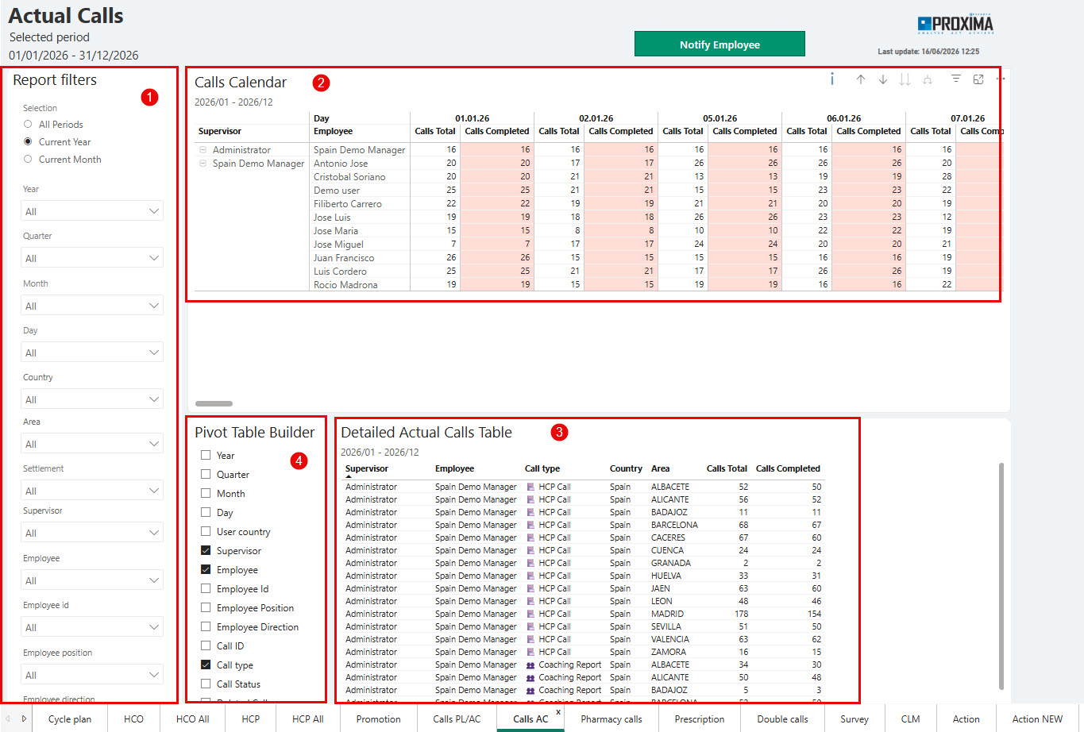
Task: Switch to the Prescription tab
Action: [x=700, y=719]
